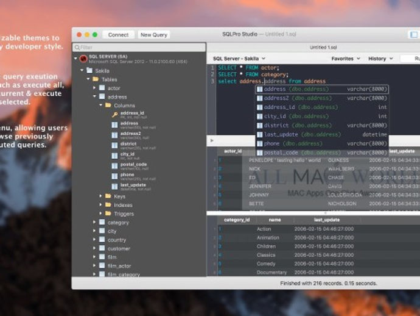Open the SQL Server - Sakila database dropdown

tap(239, 59)
